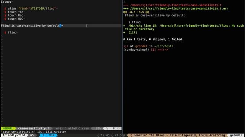Click the unix file format indicator
Screen dimensions: 245x137
tap(59, 129)
